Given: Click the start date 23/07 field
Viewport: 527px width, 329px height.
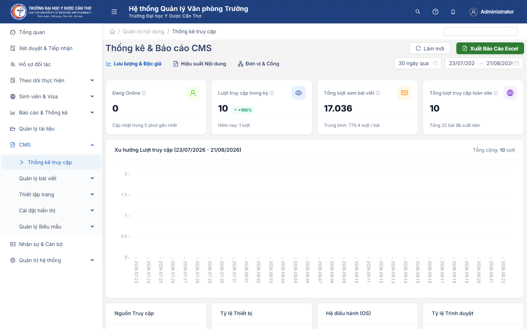Looking at the screenshot, I should click(x=462, y=63).
